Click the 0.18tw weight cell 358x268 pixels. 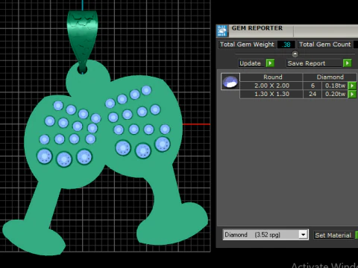click(x=335, y=86)
